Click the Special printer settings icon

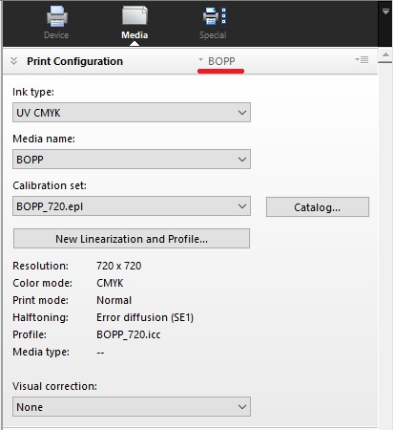(x=215, y=16)
